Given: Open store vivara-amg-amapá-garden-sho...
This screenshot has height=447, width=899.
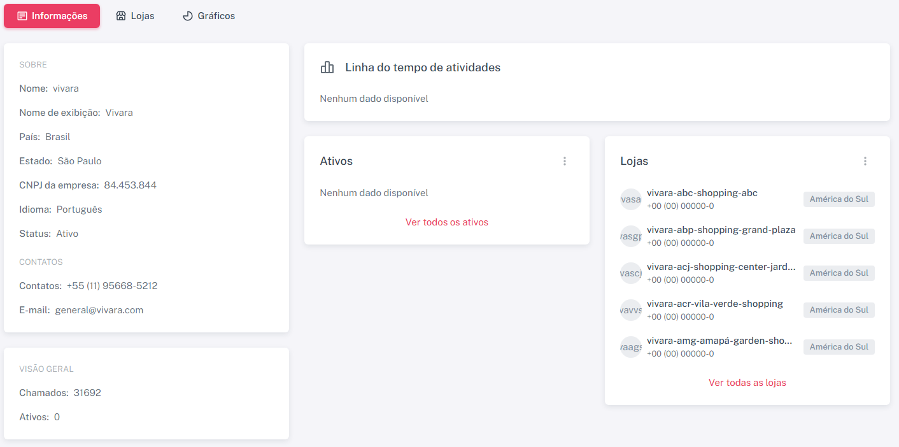Looking at the screenshot, I should [719, 341].
